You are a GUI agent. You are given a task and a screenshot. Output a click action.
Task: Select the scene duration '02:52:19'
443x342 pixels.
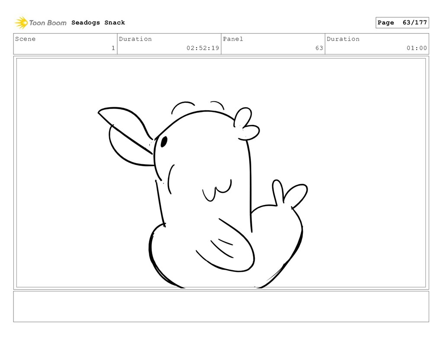coord(202,48)
